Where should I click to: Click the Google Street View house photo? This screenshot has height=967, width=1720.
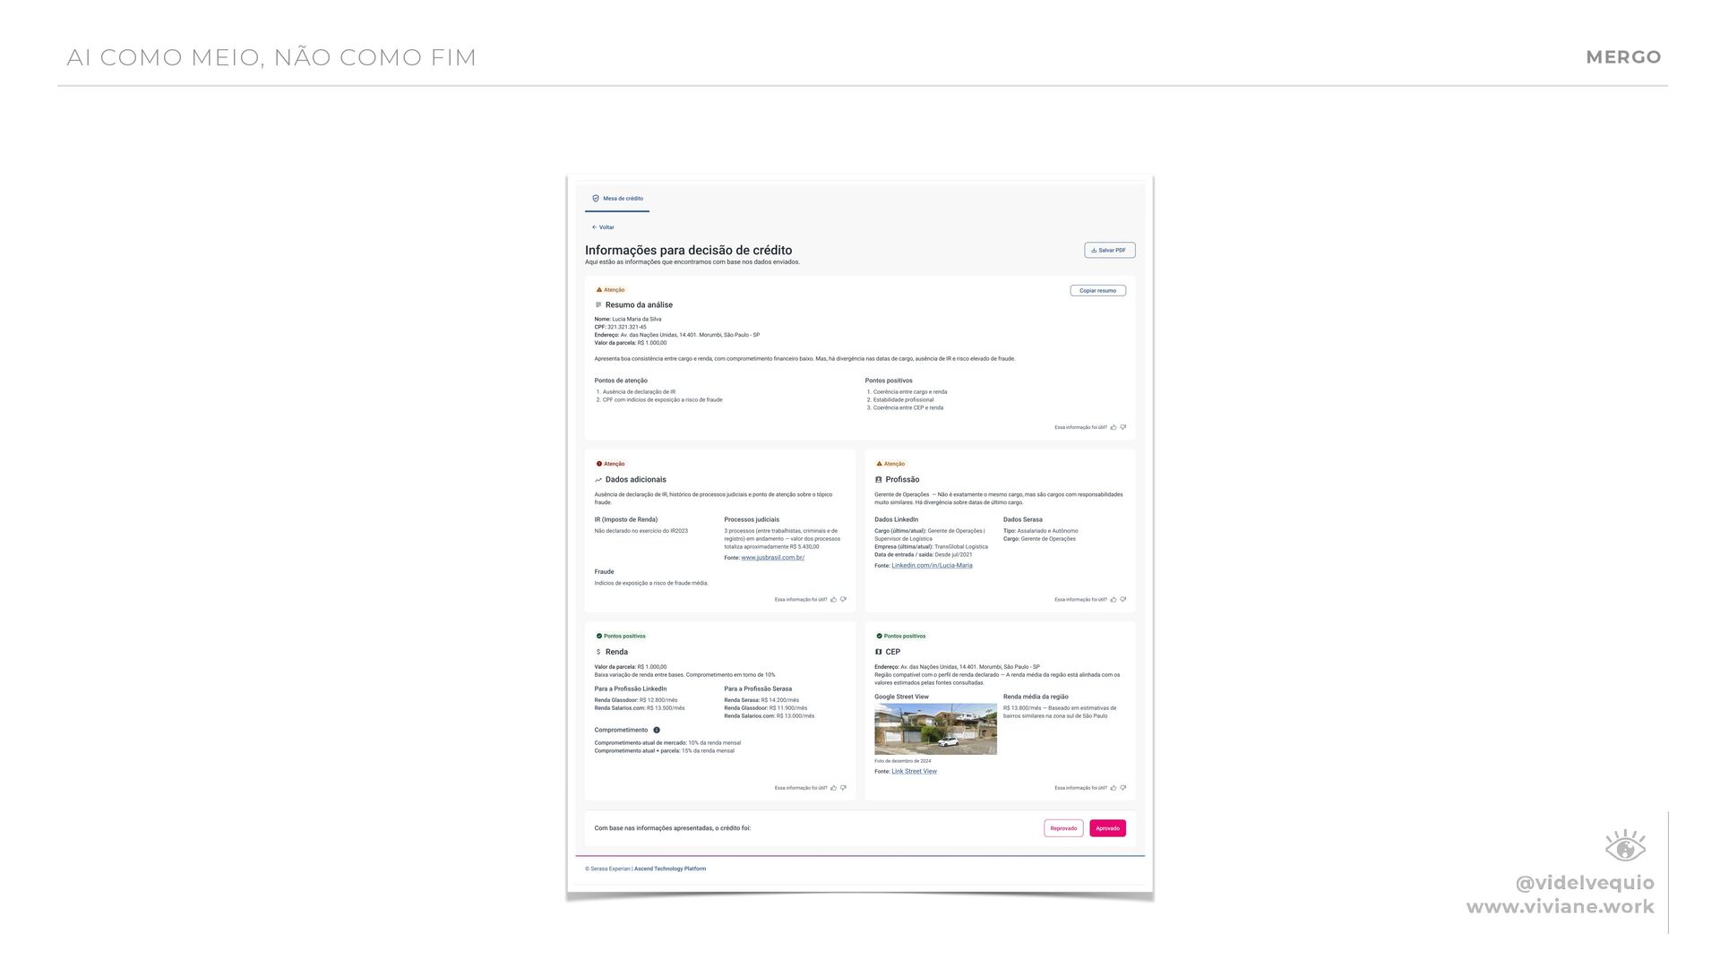[x=935, y=729]
